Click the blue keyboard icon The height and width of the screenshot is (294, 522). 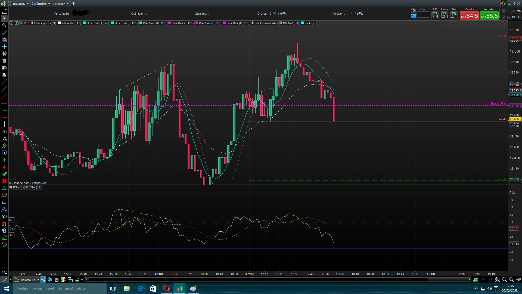tap(413, 16)
